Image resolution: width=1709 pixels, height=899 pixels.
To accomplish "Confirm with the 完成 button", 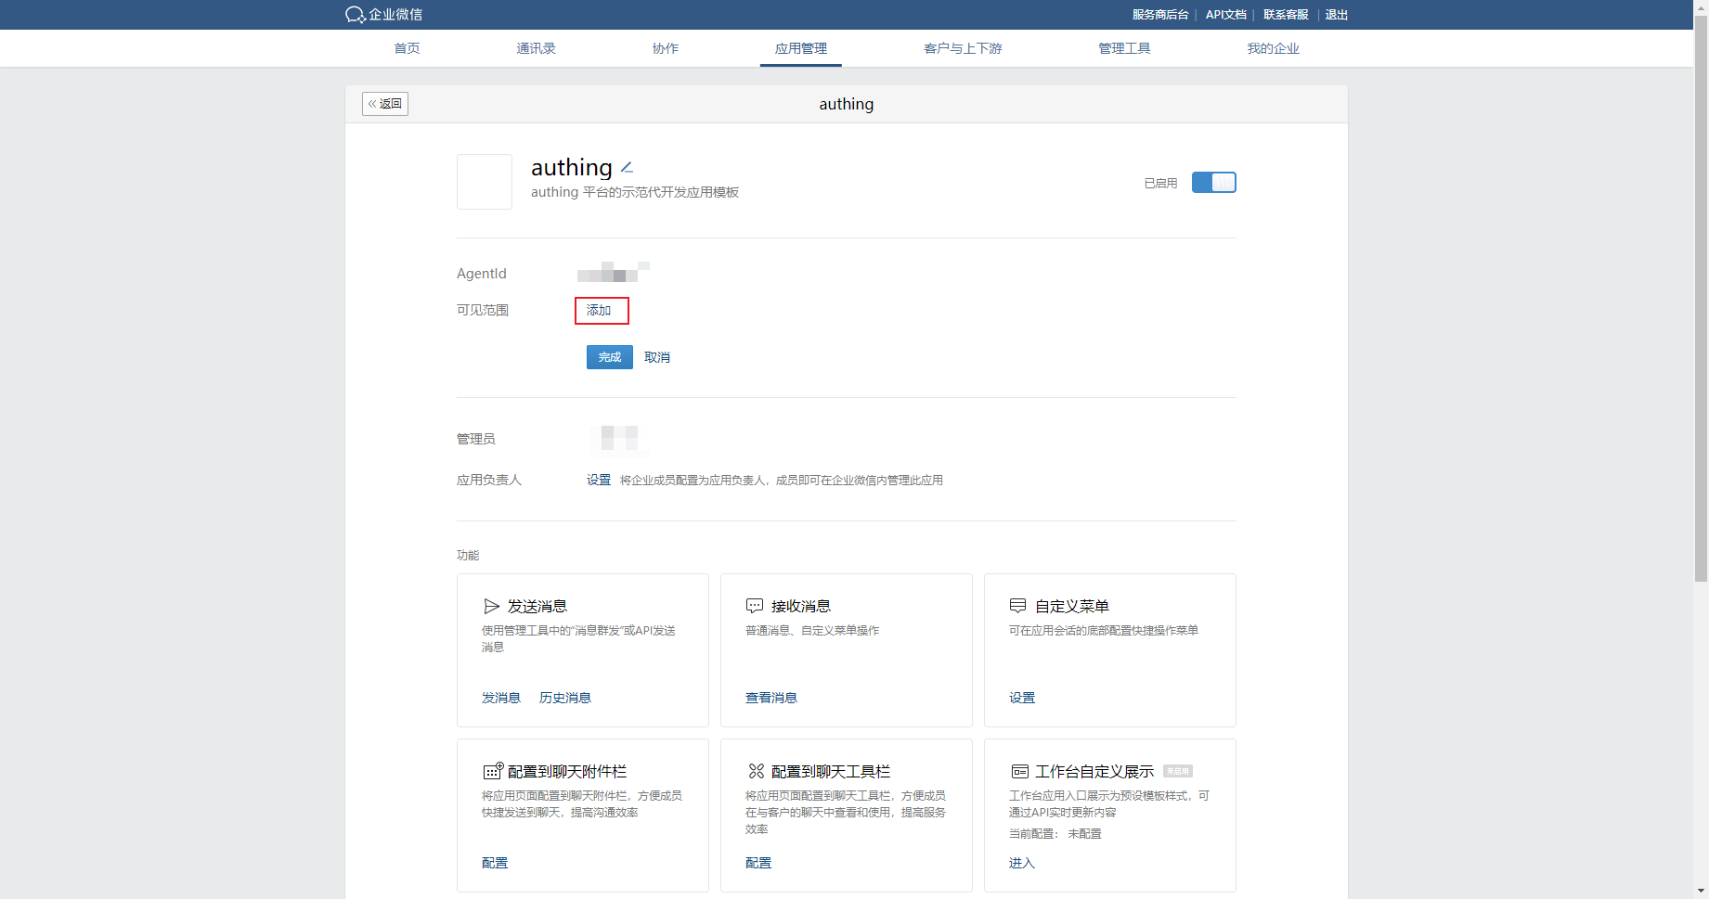I will click(x=609, y=357).
